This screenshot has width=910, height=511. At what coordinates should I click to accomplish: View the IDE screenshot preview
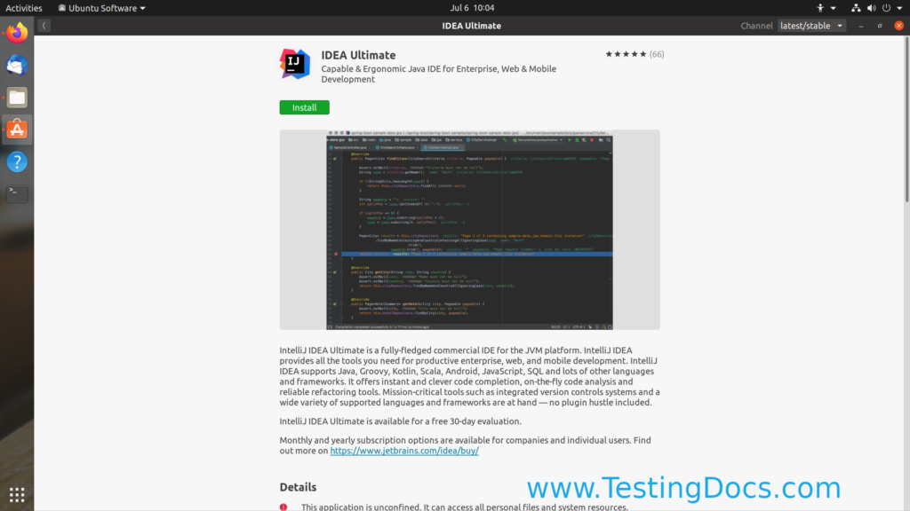[x=470, y=230]
